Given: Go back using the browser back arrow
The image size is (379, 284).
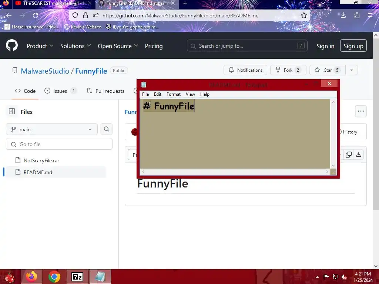Looking at the screenshot, I should [x=9, y=16].
